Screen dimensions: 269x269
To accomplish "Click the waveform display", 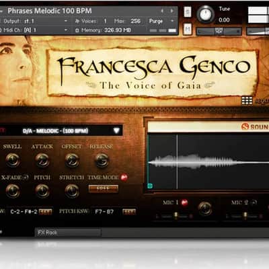I will click(208, 161).
